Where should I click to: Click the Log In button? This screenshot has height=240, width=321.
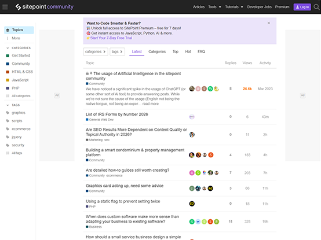tap(302, 7)
